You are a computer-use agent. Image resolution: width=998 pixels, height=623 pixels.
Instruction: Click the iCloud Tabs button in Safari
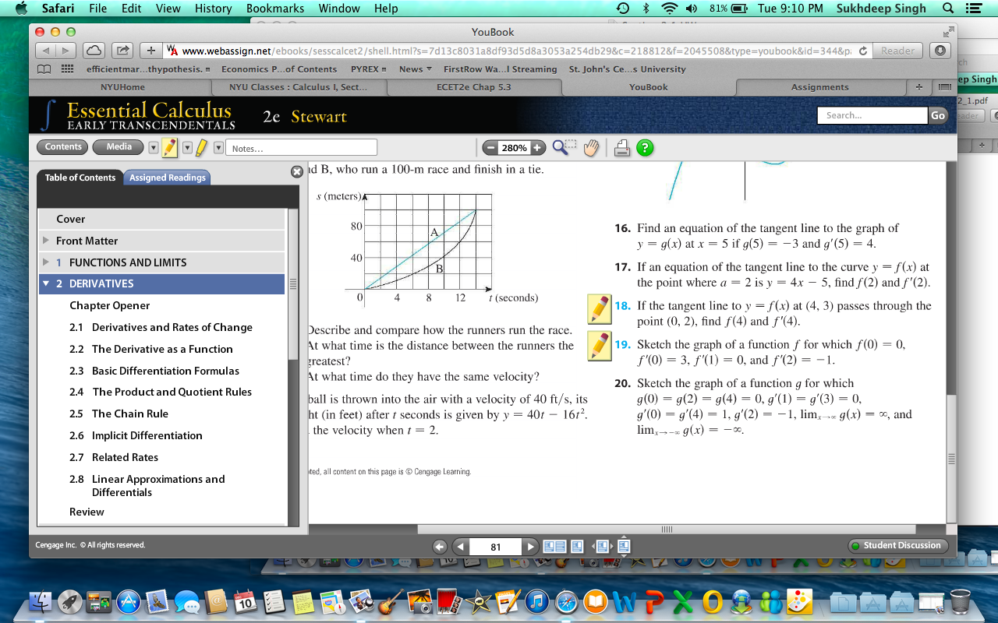(x=93, y=51)
